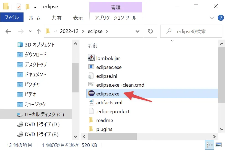Refresh the current folder
The width and height of the screenshot is (225, 150).
(x=150, y=31)
